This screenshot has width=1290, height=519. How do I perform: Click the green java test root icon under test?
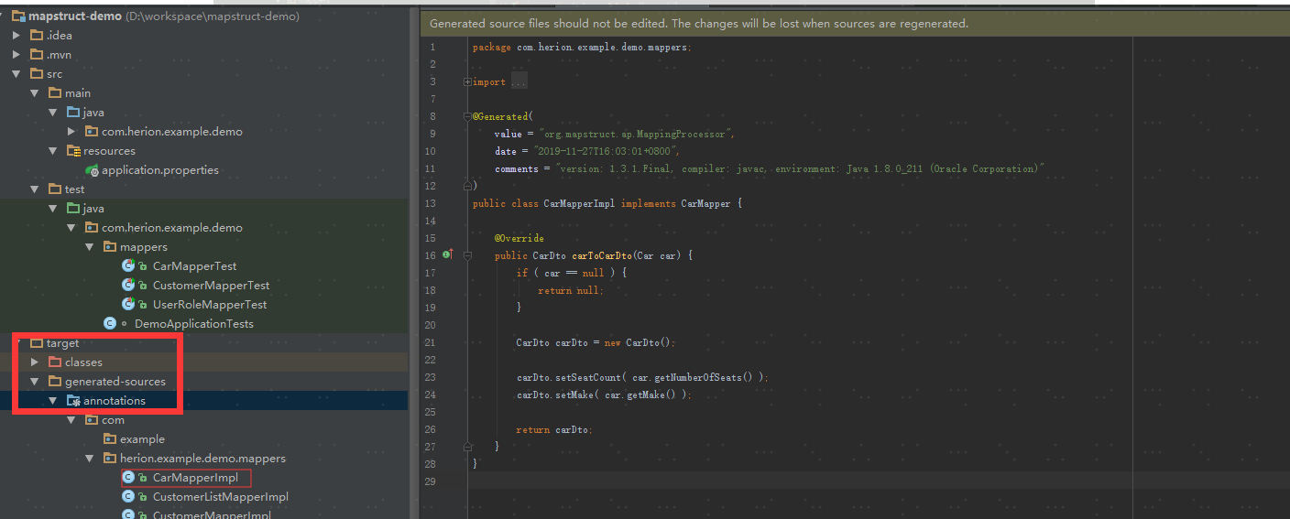pyautogui.click(x=73, y=209)
